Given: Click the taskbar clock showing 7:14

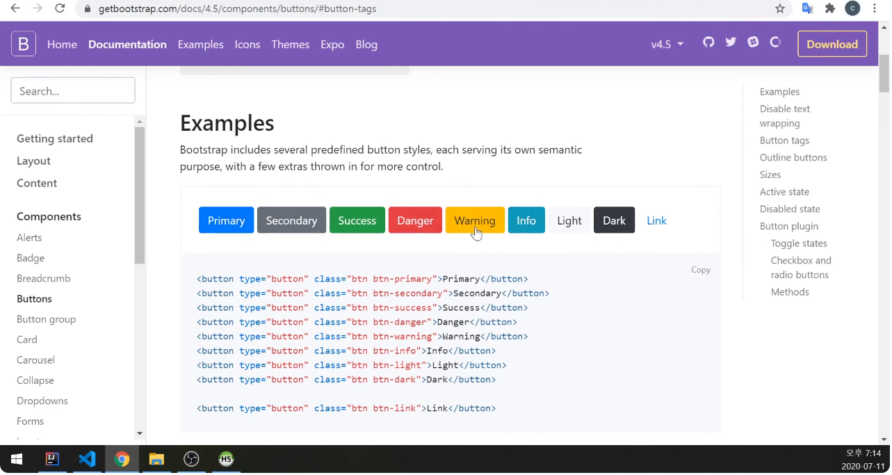Looking at the screenshot, I should click(x=863, y=453).
